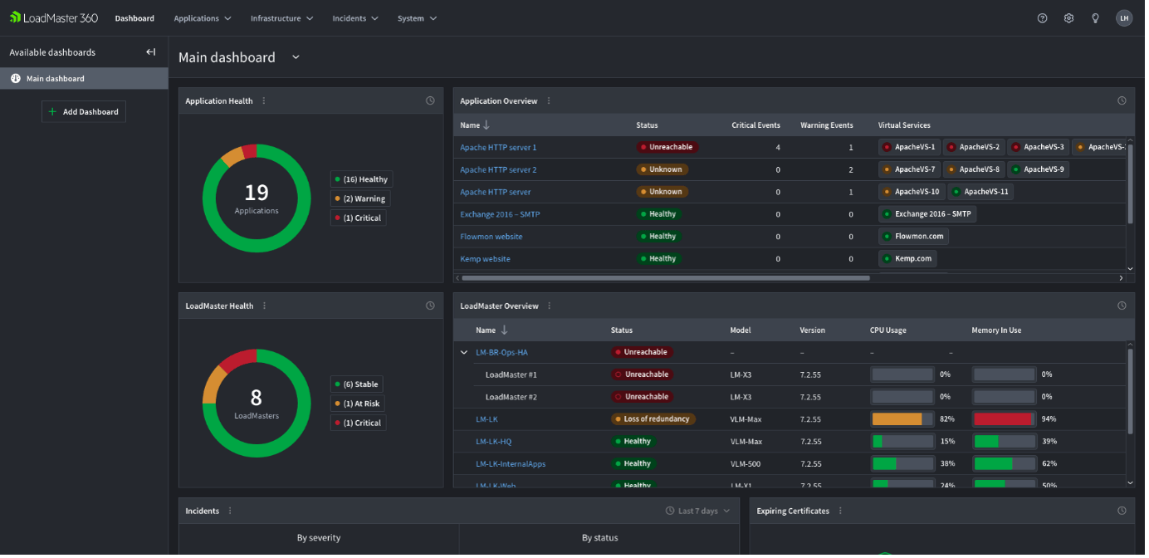
Task: Click the ApacheVS-1 virtual service chip
Action: [912, 148]
